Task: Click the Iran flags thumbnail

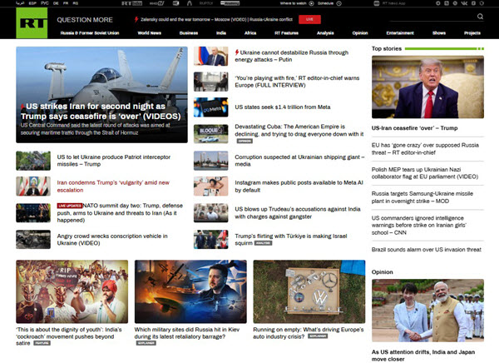Action: click(x=33, y=186)
